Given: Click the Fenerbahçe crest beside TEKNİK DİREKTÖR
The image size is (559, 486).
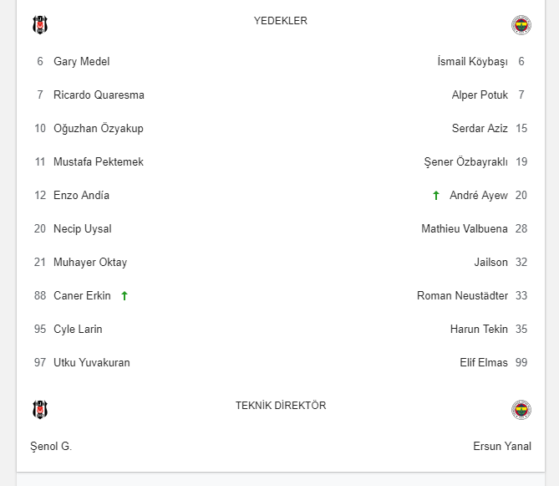Looking at the screenshot, I should pyautogui.click(x=521, y=410).
